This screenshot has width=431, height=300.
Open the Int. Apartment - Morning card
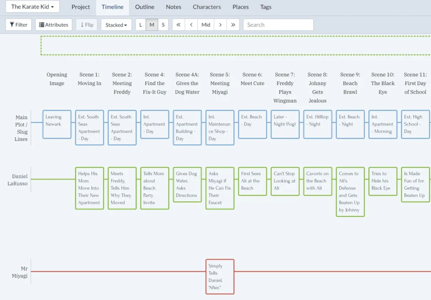(383, 124)
